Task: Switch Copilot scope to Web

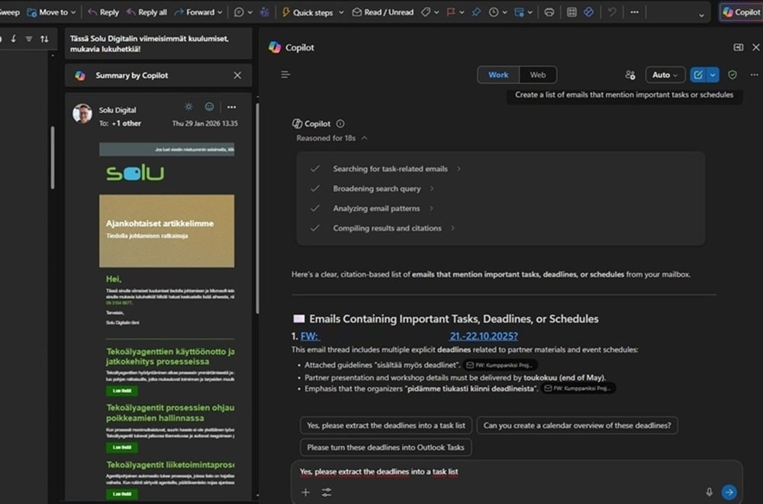Action: pos(538,75)
